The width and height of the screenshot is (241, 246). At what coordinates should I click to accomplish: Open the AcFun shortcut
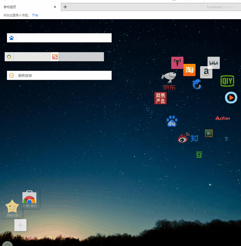pyautogui.click(x=223, y=118)
